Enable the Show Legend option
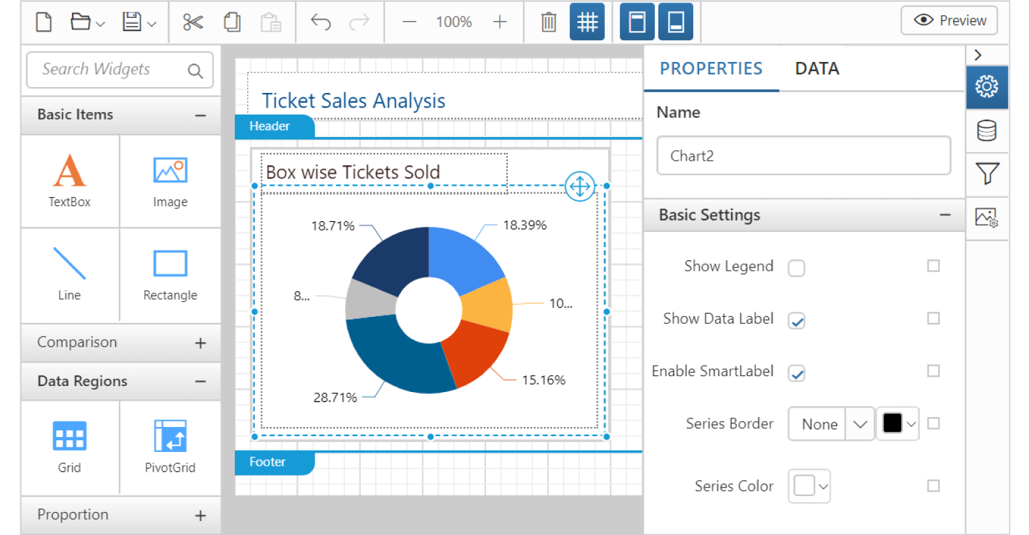The image size is (1029, 535). (x=796, y=268)
